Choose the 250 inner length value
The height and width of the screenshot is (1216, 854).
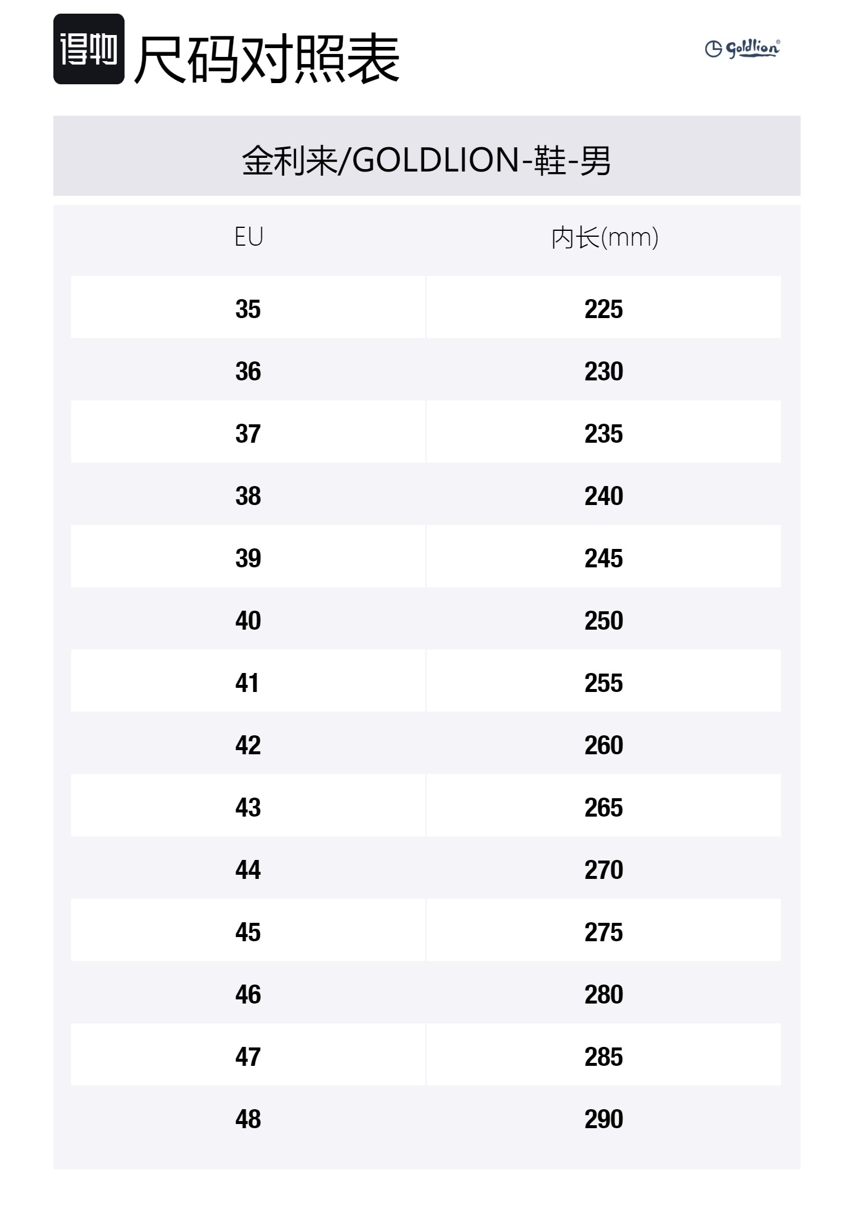604,621
